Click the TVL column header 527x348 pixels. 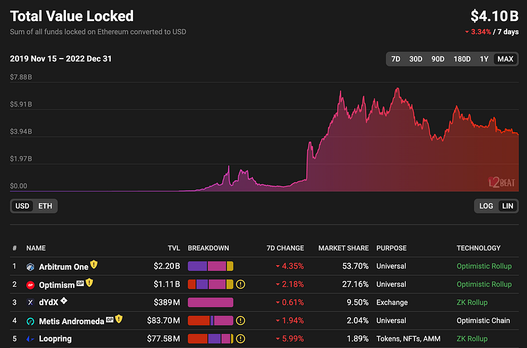pos(174,248)
